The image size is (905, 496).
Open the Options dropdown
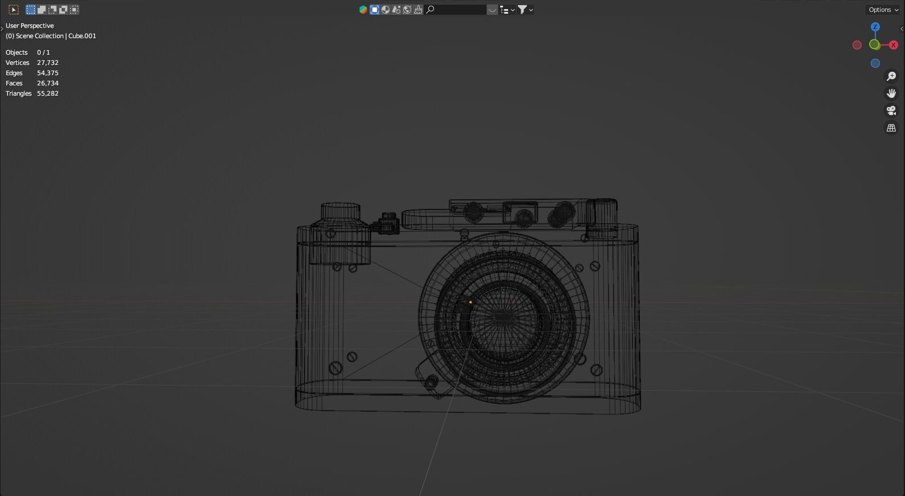click(883, 10)
